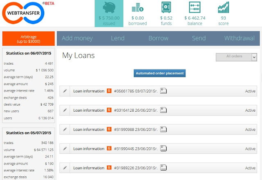The image size is (262, 180).
Task: Edit loan #35661785 with pencil icon
Action: (x=65, y=91)
